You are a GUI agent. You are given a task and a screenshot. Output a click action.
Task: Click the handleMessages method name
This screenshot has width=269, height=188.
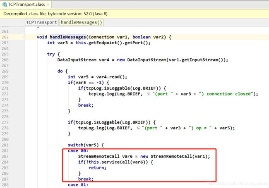coord(68,37)
